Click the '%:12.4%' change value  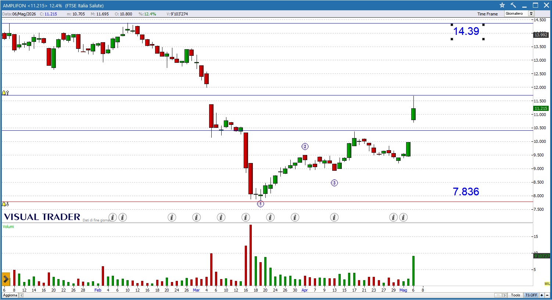(147, 14)
